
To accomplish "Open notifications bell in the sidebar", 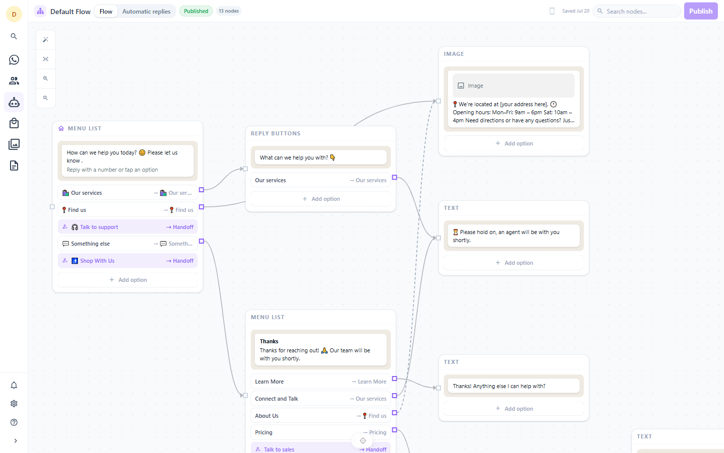I will [x=14, y=385].
